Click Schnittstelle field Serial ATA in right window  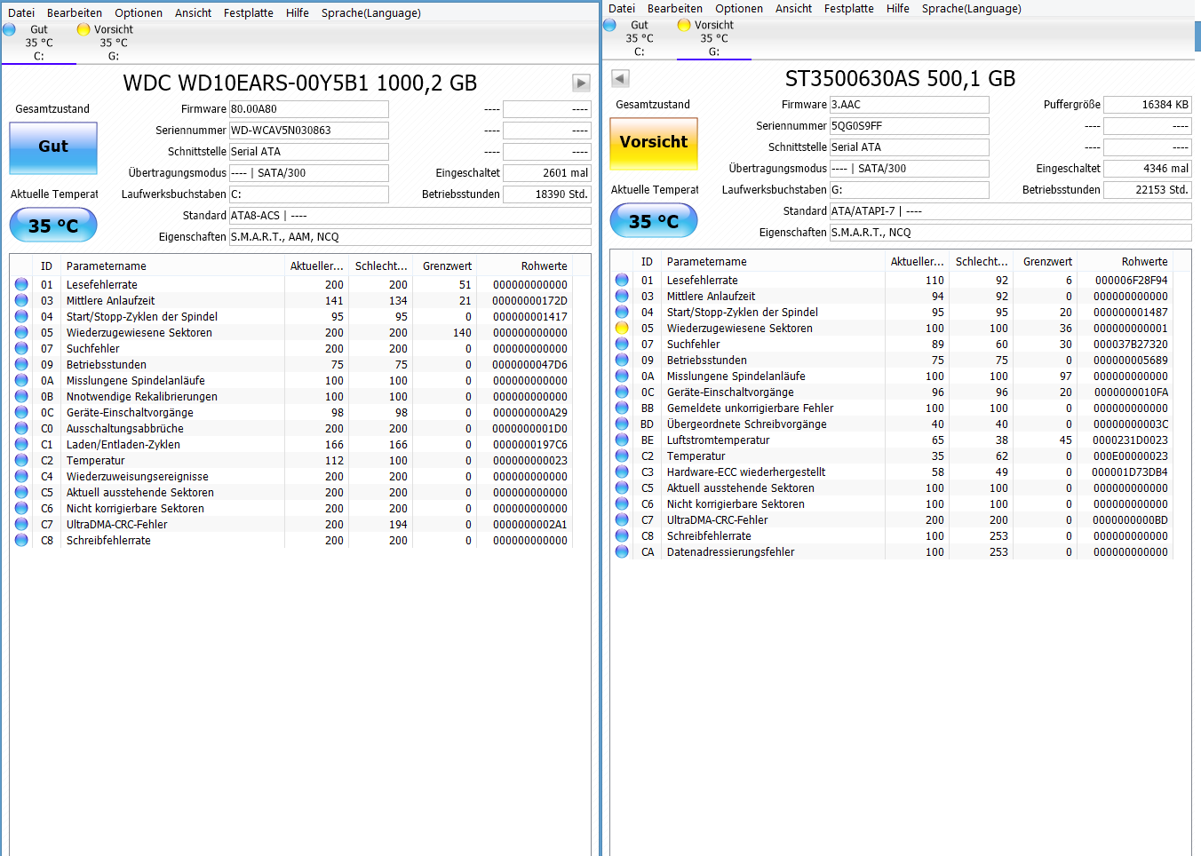pos(910,147)
